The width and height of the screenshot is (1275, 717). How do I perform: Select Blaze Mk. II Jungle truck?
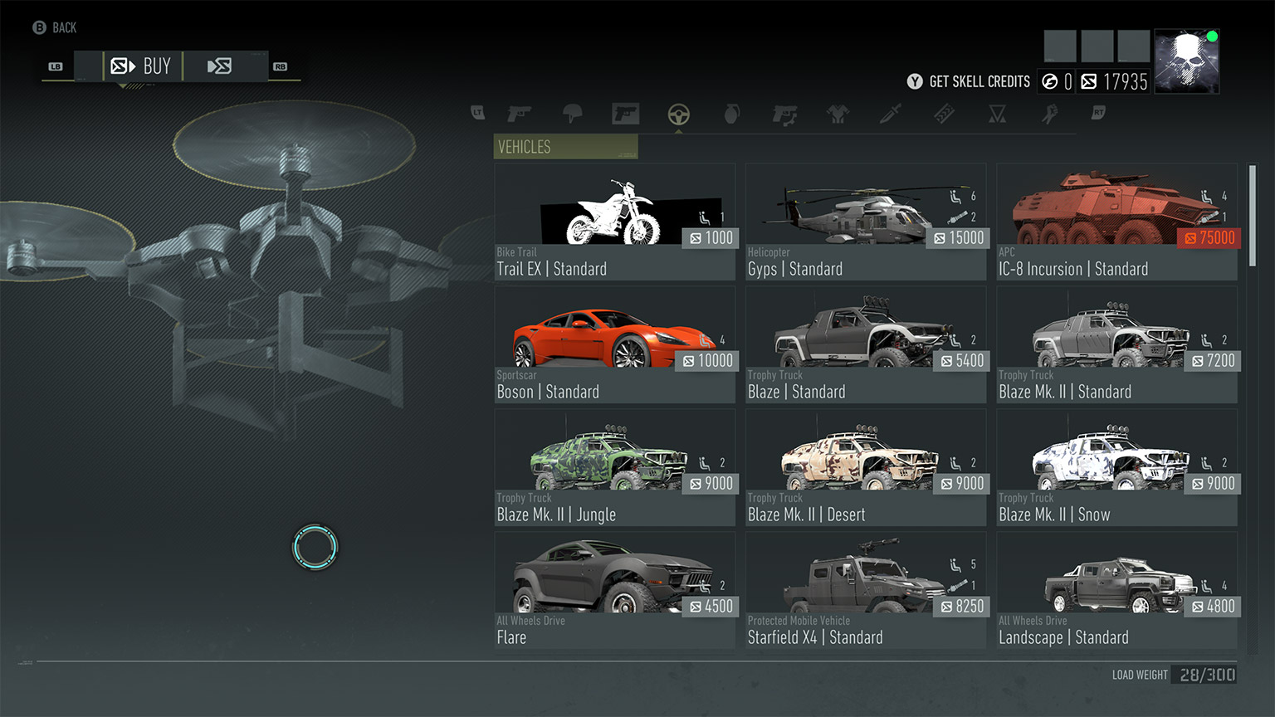tap(614, 467)
